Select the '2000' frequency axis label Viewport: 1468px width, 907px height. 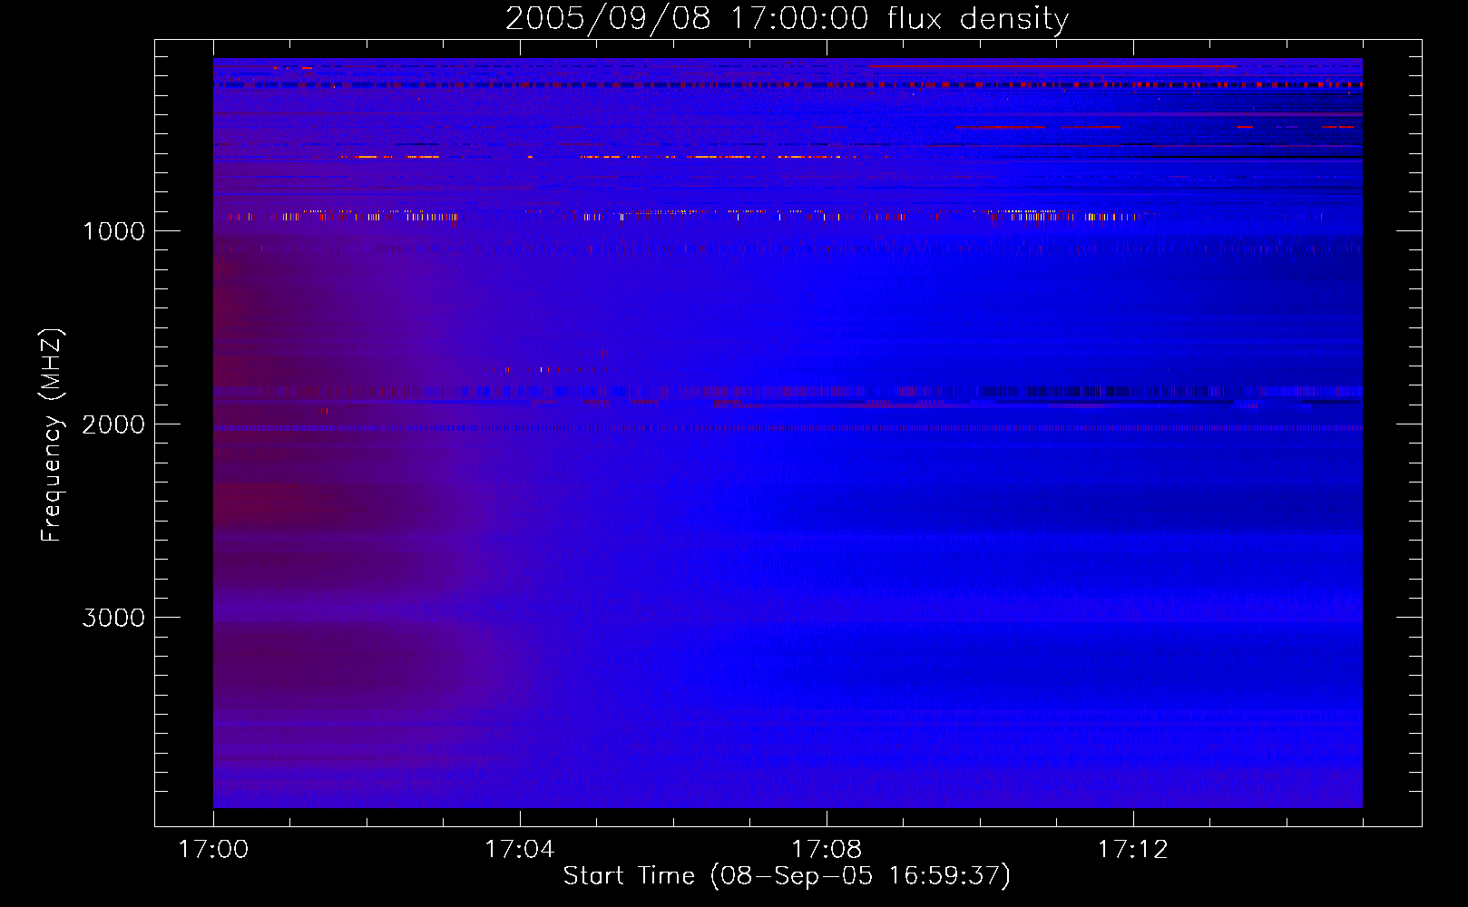[113, 424]
